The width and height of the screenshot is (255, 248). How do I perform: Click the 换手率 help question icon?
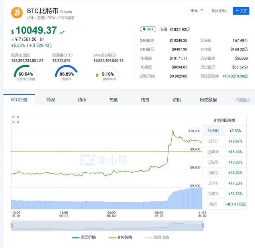[115, 79]
